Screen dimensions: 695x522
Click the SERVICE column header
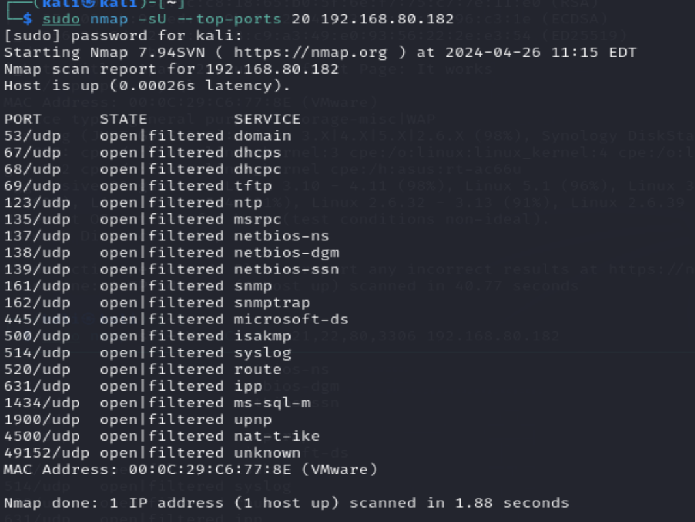(x=267, y=119)
